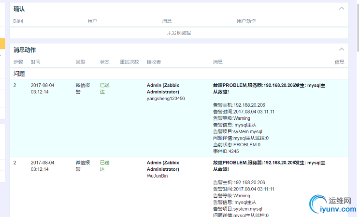Click timestamp 2017-08-04 03:12:14 in yangsheng123456 row
359x217 pixels.
tap(43, 89)
